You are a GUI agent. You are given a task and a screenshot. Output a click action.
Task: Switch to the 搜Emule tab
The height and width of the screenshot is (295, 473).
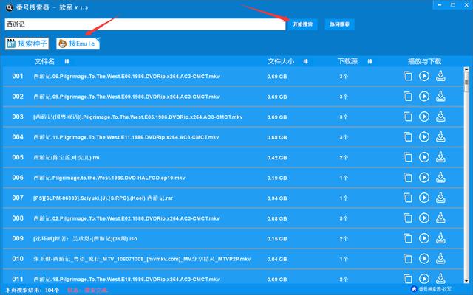[78, 44]
